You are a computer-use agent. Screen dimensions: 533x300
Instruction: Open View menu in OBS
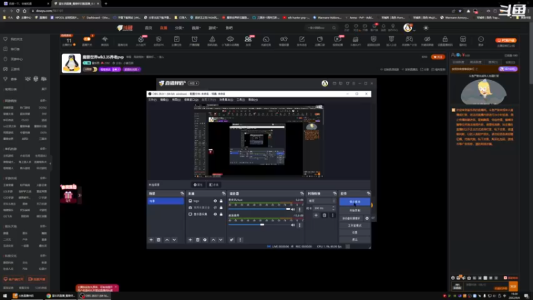point(176,99)
